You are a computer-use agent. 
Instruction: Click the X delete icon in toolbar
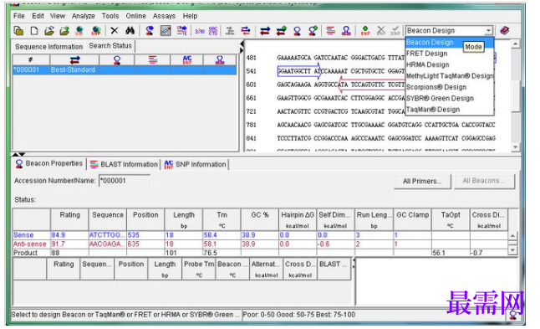[x=115, y=31]
